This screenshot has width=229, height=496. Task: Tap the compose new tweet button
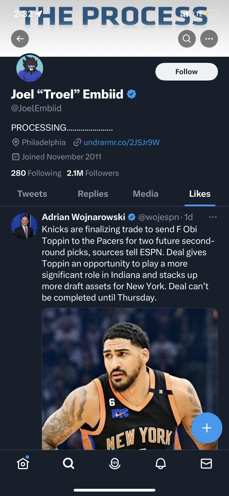pyautogui.click(x=207, y=428)
